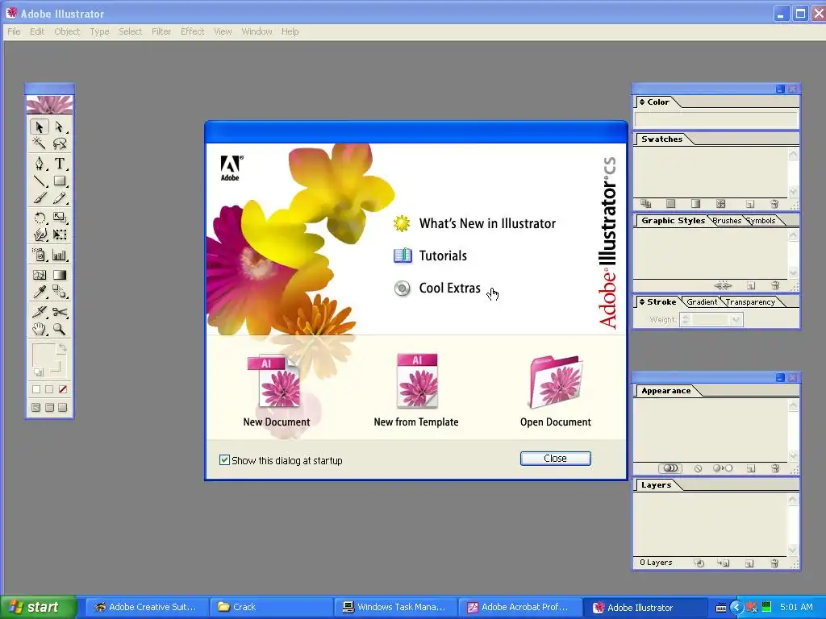This screenshot has width=826, height=619.
Task: Choose New from Template
Action: pyautogui.click(x=416, y=391)
